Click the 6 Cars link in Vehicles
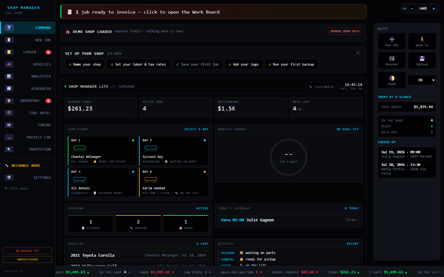This screenshot has width=444, height=277. coord(202,244)
